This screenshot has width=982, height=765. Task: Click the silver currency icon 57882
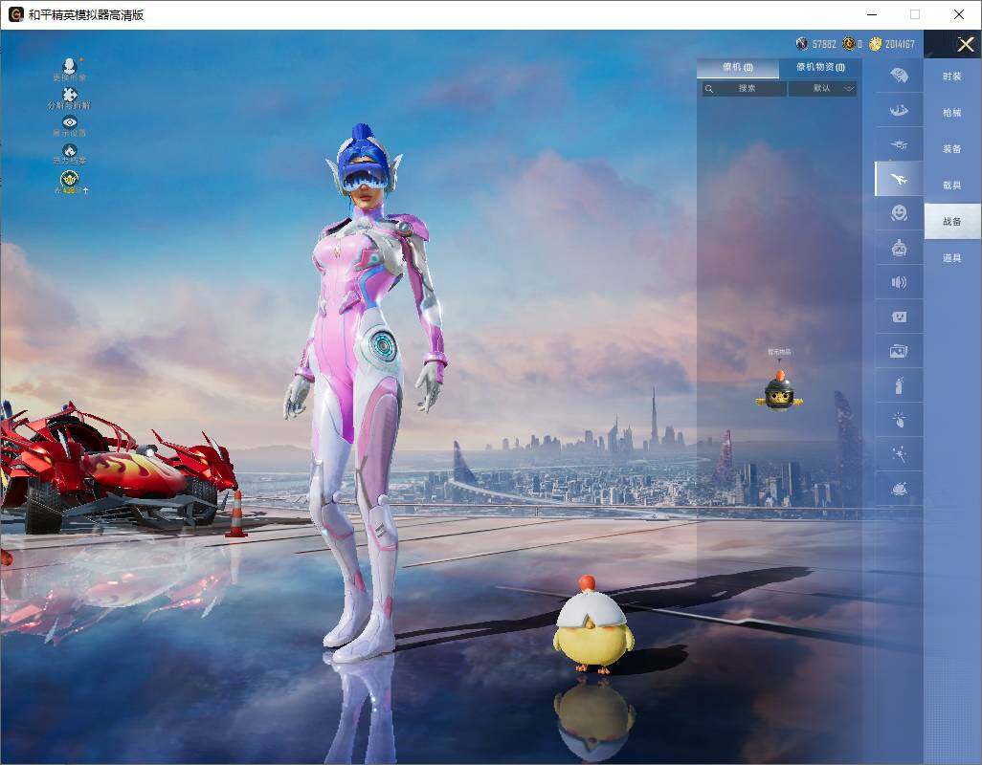point(802,44)
